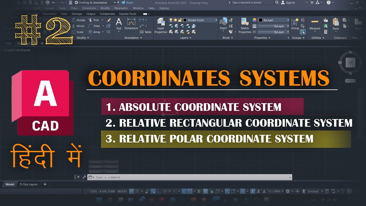Expand the Annotation panel flyout
The width and height of the screenshot is (366, 206).
coord(133,38)
